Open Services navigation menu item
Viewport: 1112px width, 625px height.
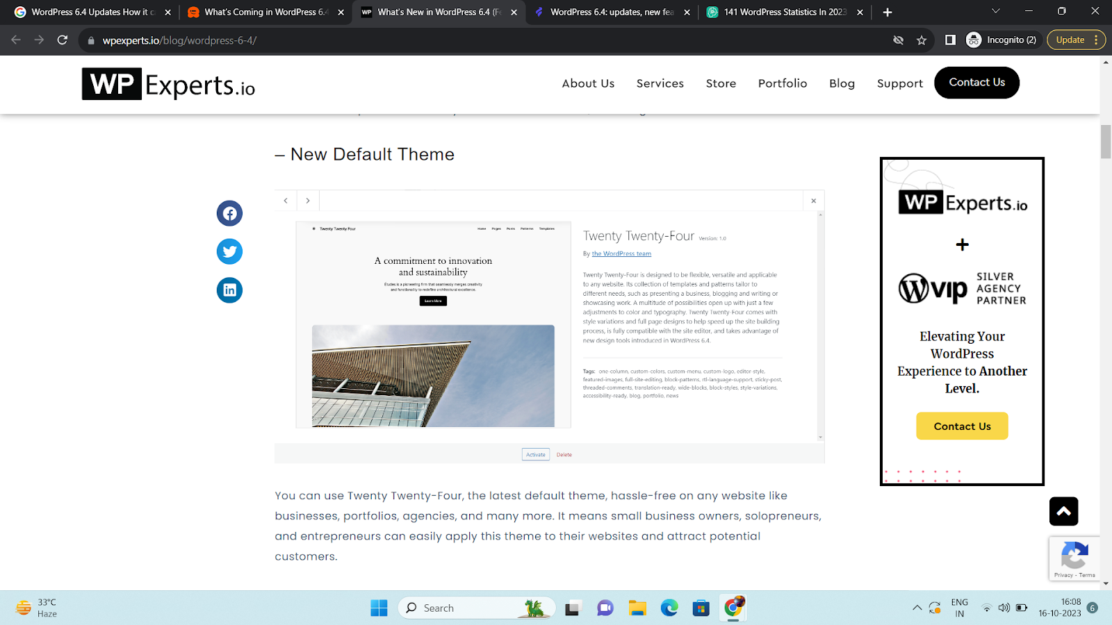click(x=660, y=83)
